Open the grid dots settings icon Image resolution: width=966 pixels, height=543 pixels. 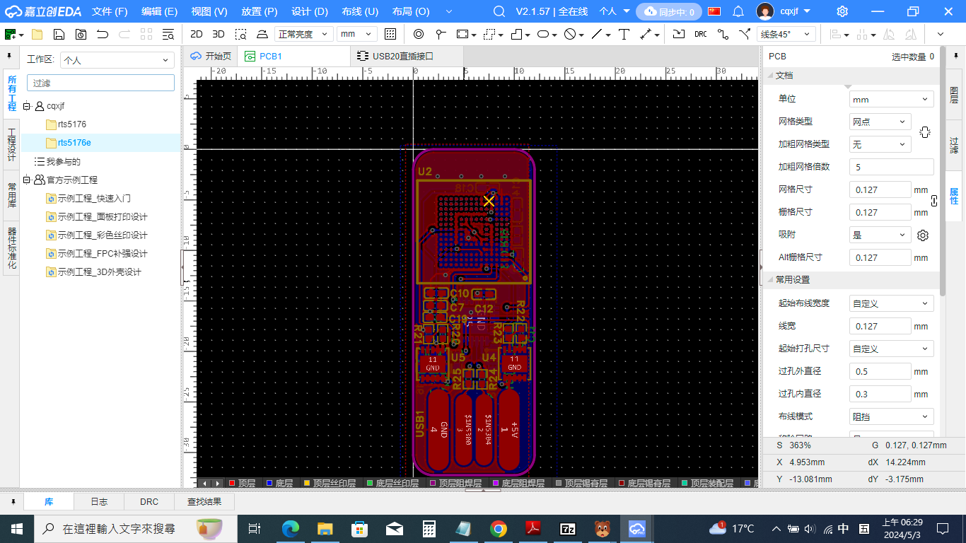pos(390,34)
